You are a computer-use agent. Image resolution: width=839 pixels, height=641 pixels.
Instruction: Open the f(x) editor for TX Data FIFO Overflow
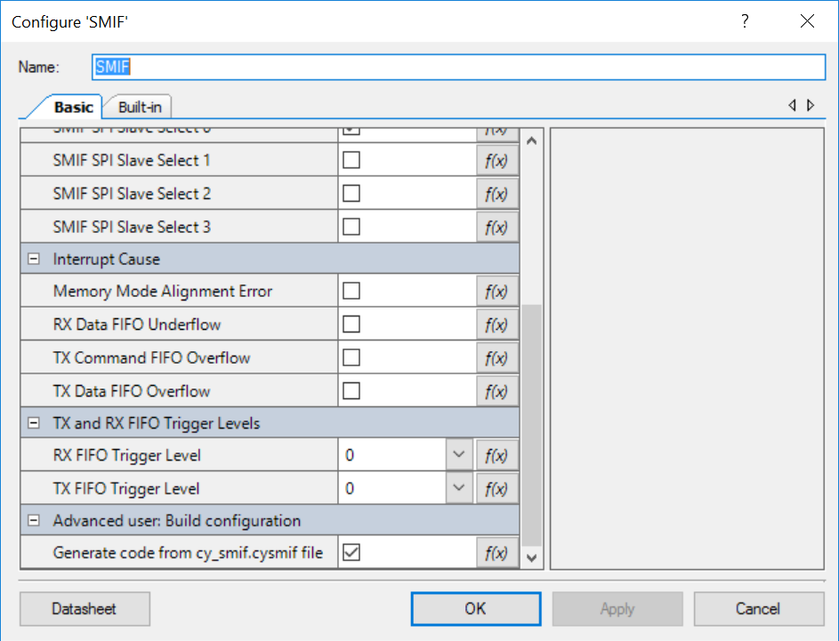(497, 390)
